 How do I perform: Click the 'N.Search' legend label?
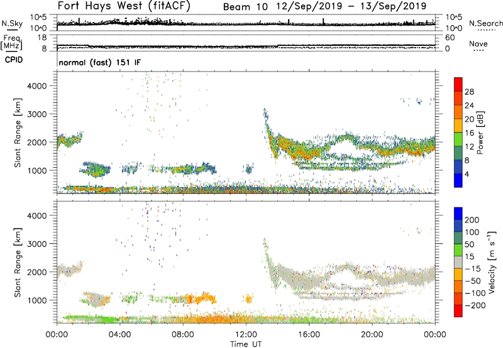click(x=485, y=23)
